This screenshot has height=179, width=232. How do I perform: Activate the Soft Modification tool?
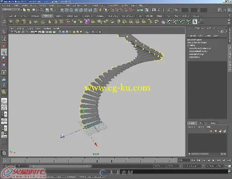4,79
